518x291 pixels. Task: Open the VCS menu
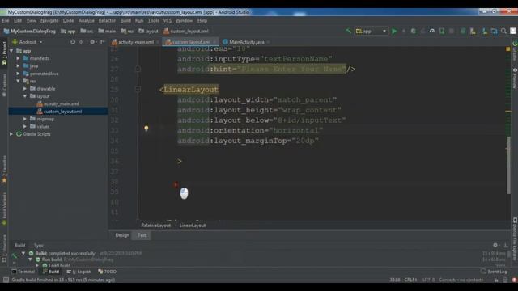pos(168,20)
